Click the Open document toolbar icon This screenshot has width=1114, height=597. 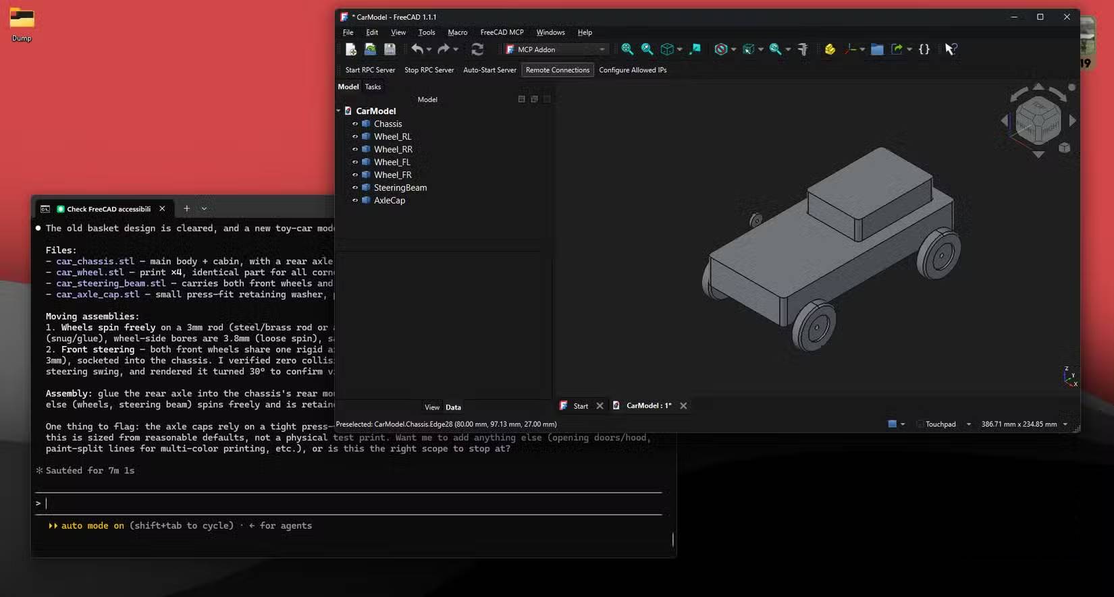pyautogui.click(x=370, y=49)
